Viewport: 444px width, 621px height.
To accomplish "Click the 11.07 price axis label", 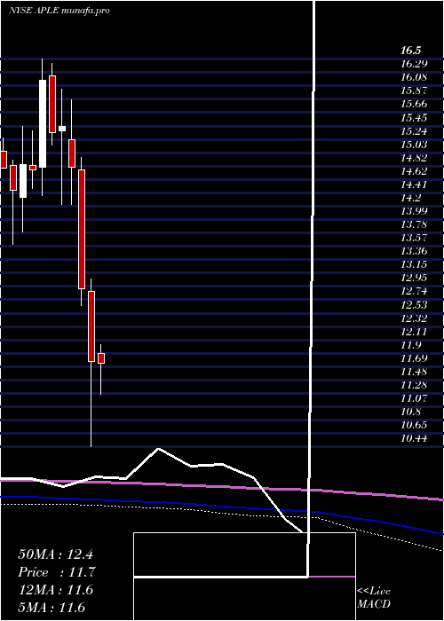I will pos(414,398).
